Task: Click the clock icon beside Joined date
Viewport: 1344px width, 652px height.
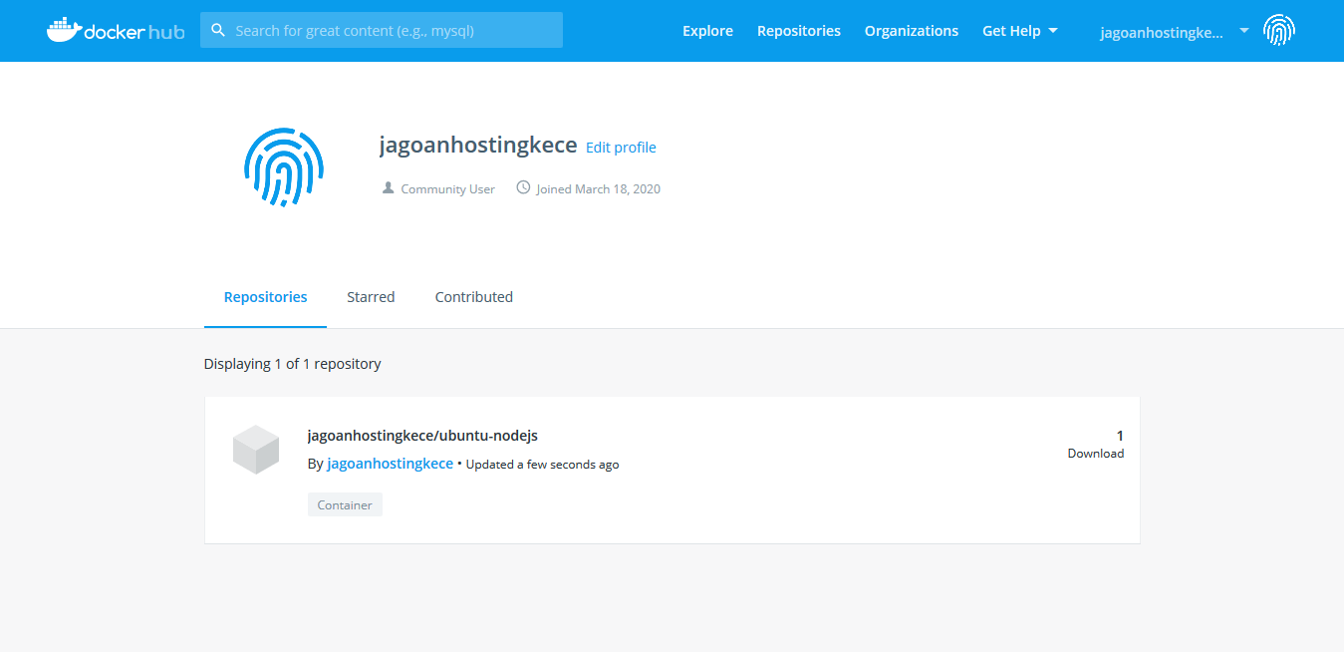Action: coord(523,187)
